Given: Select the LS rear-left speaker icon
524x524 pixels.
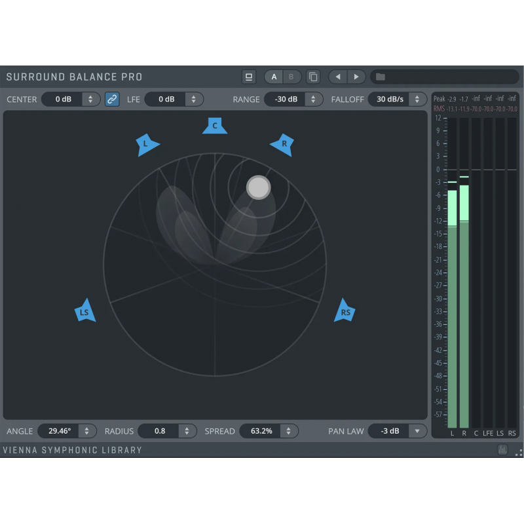Looking at the screenshot, I should pos(84,311).
